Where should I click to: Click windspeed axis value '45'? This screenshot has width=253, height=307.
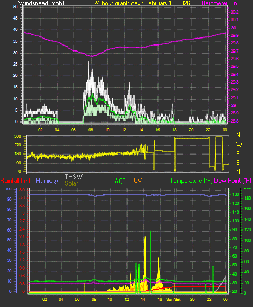[x=15, y=18]
